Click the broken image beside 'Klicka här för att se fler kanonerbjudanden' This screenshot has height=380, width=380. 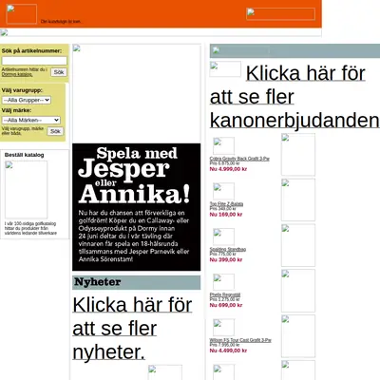[225, 69]
